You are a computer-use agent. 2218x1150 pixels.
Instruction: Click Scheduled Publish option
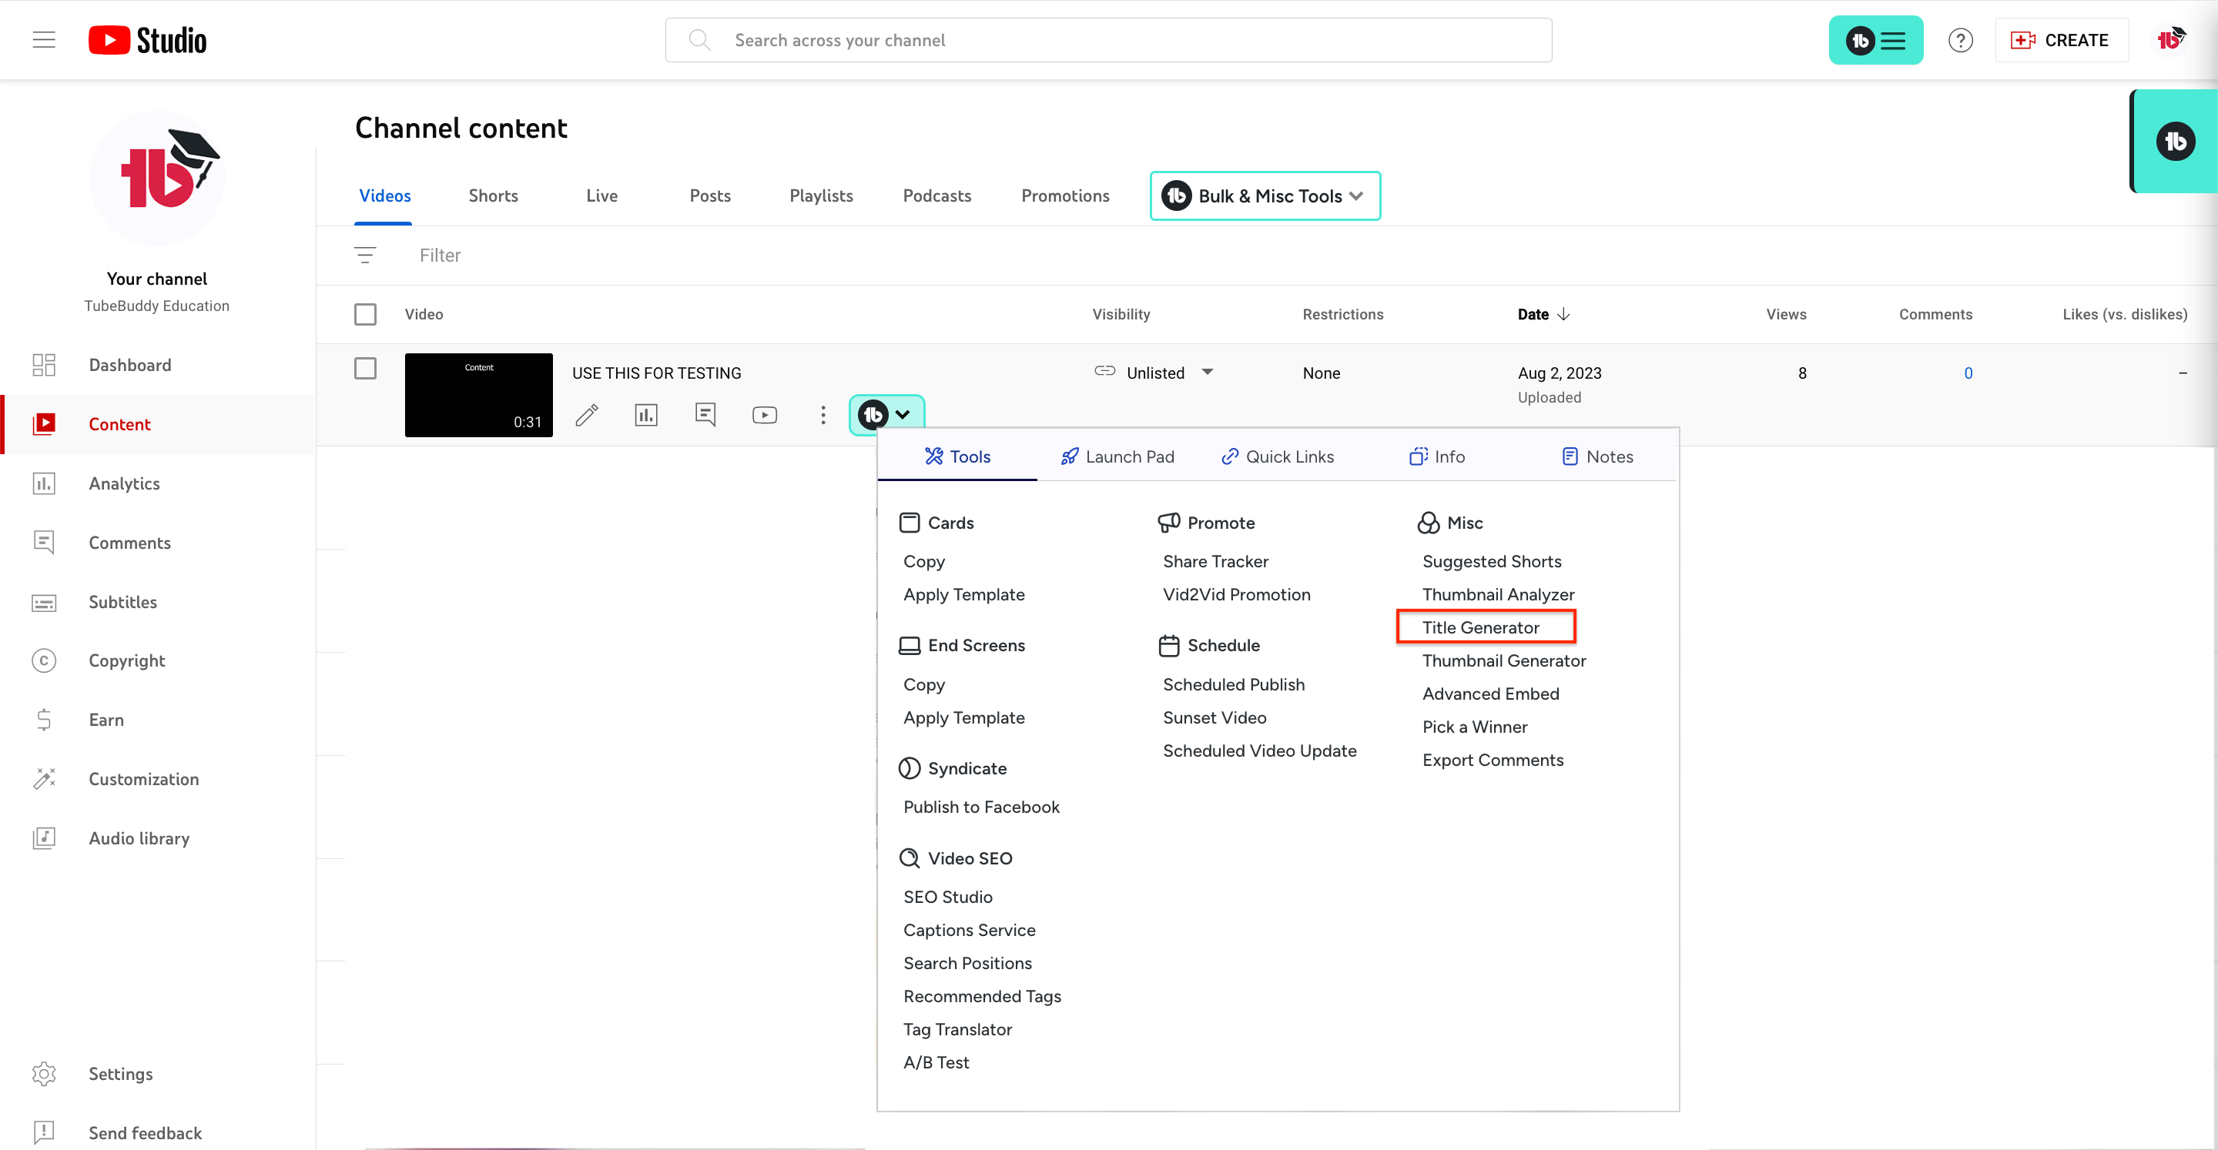click(x=1233, y=685)
